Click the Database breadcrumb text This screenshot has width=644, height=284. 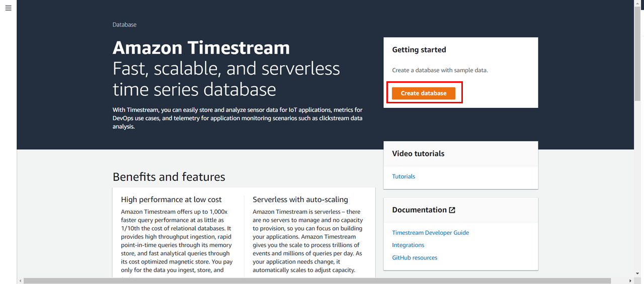tap(124, 25)
